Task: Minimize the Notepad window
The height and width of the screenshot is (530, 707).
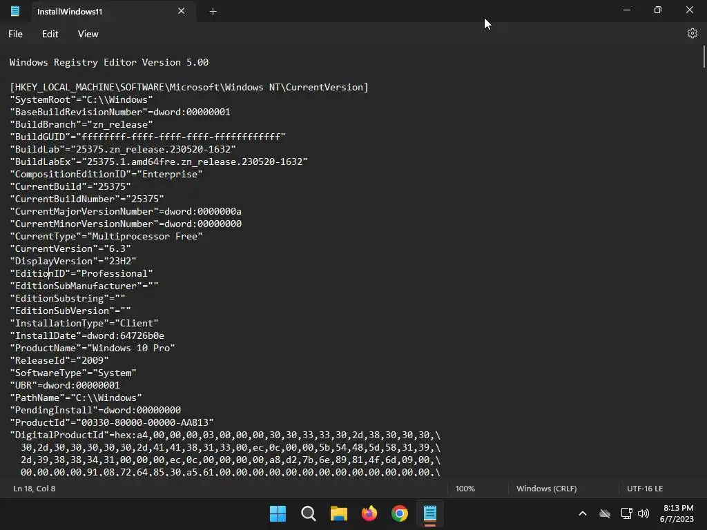Action: tap(627, 10)
